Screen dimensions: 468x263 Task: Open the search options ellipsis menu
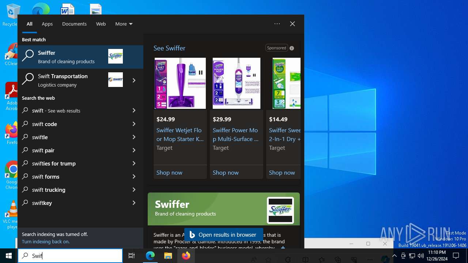(277, 24)
